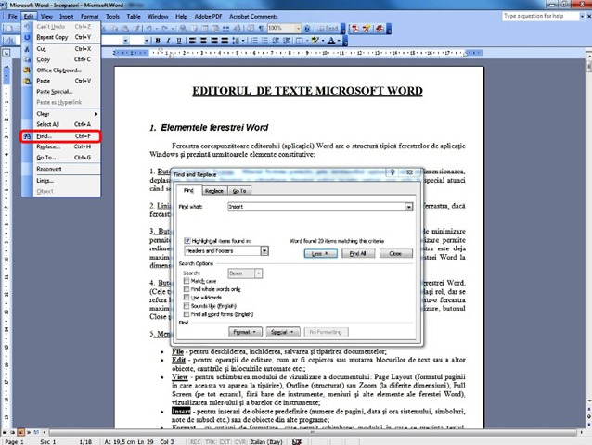Viewport: 592px width, 445px height.
Task: Click first Adobe PDF toolbar icon
Action: click(x=355, y=29)
